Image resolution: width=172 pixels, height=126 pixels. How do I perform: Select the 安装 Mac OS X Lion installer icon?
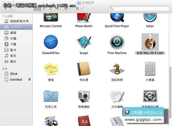(150, 42)
